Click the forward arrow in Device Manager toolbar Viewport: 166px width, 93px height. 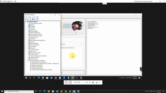point(27,19)
